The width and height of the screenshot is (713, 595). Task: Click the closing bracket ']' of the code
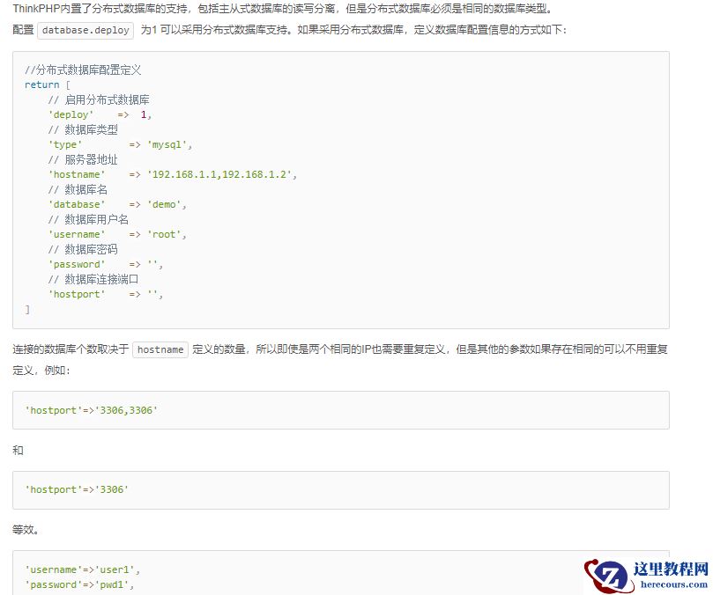coord(27,310)
